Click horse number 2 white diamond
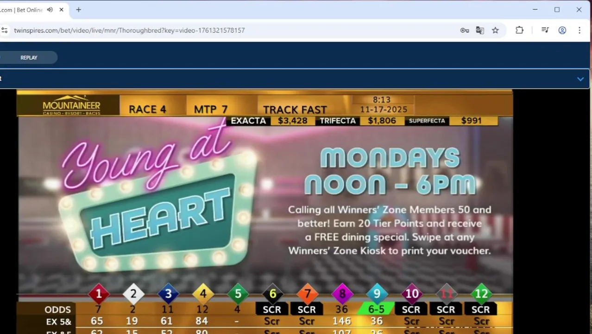 (x=133, y=294)
